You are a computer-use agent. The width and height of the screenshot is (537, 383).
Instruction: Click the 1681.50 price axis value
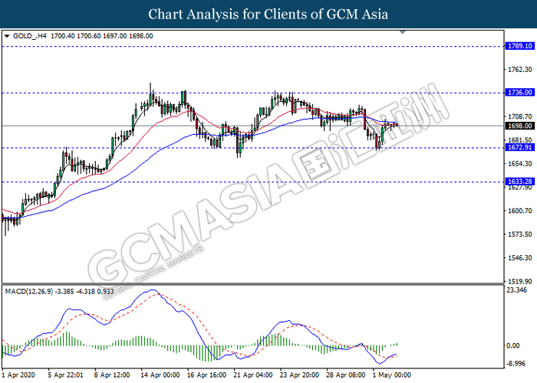click(519, 140)
